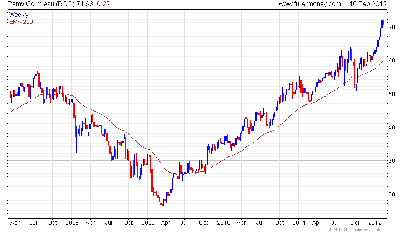
Task: Click the 2009 year label on time axis
Action: pyautogui.click(x=148, y=223)
